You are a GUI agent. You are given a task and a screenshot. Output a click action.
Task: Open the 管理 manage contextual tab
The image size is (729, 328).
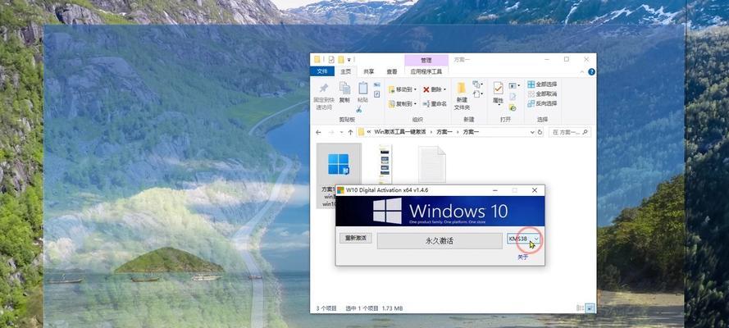tap(426, 61)
